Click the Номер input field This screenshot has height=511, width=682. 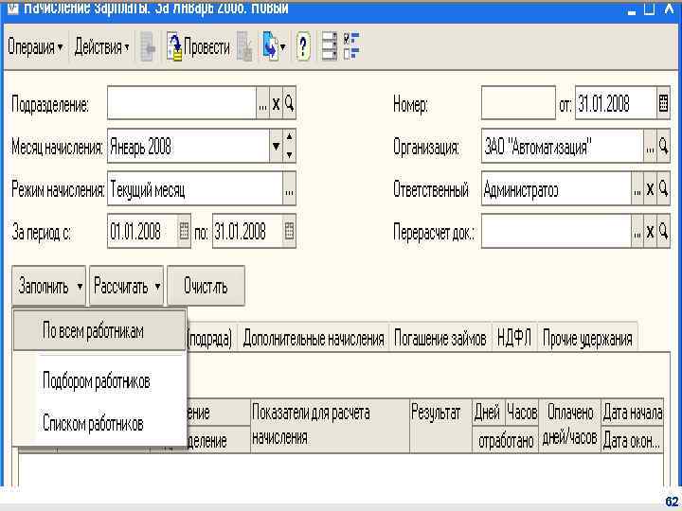[518, 103]
